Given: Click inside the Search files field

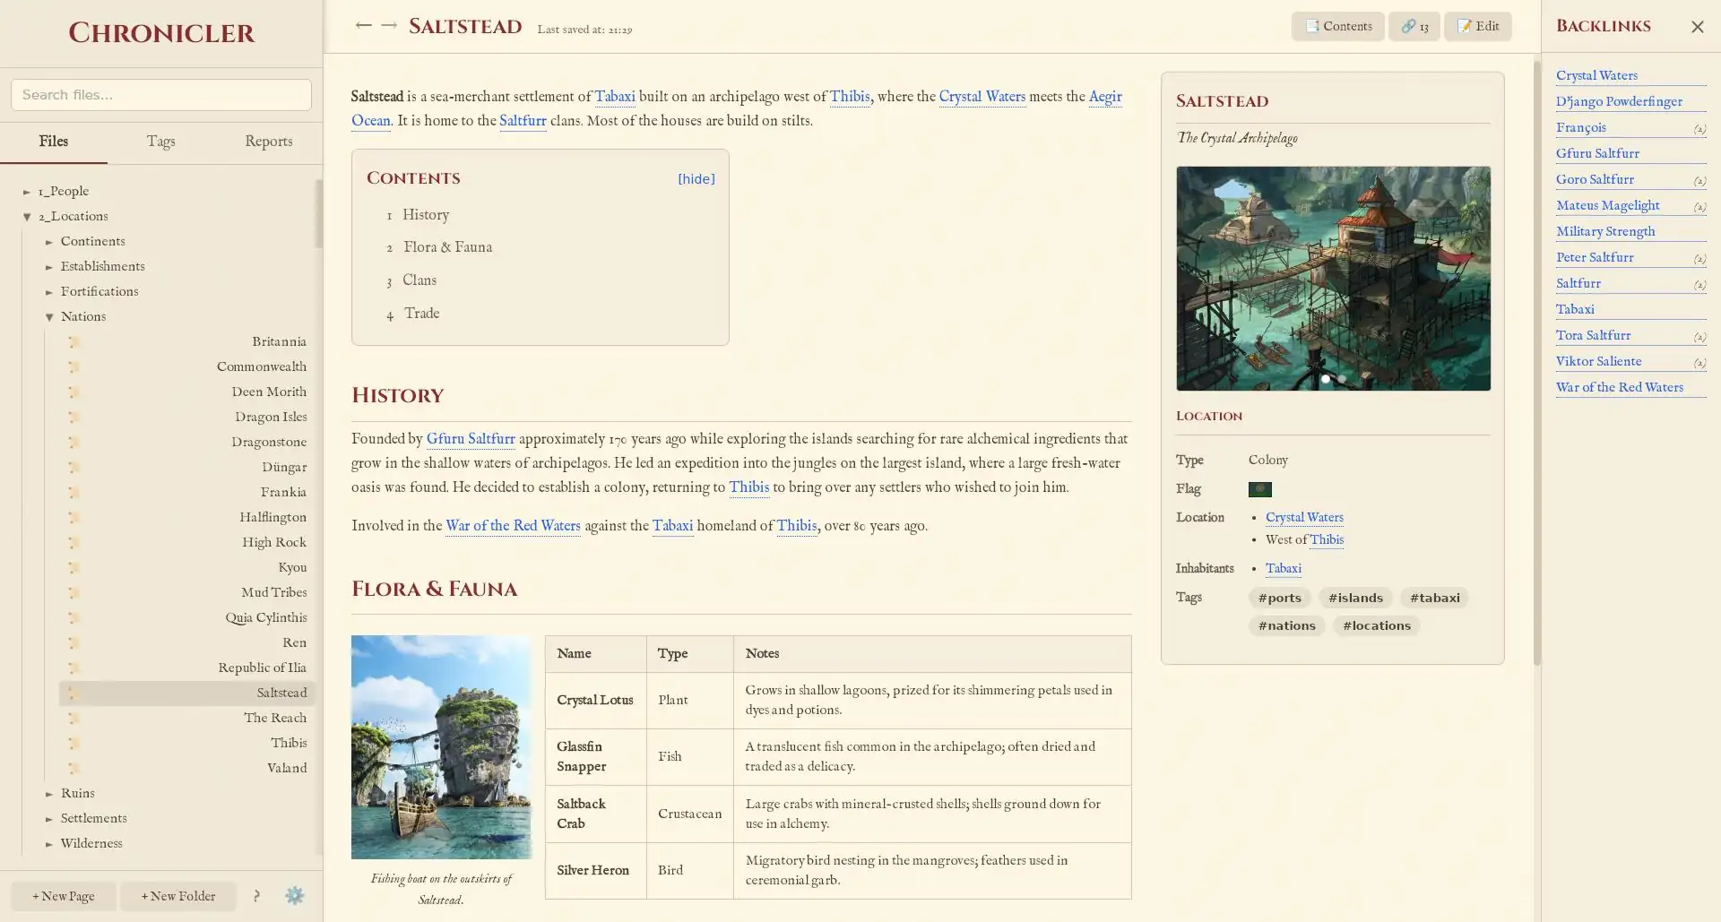Looking at the screenshot, I should click(161, 94).
